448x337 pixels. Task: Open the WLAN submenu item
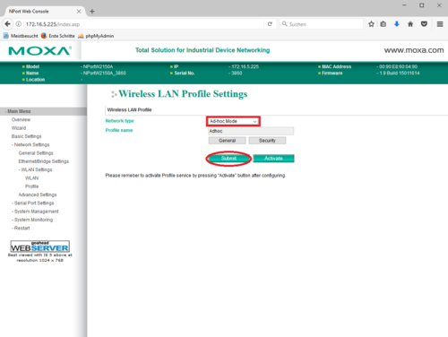(x=31, y=178)
